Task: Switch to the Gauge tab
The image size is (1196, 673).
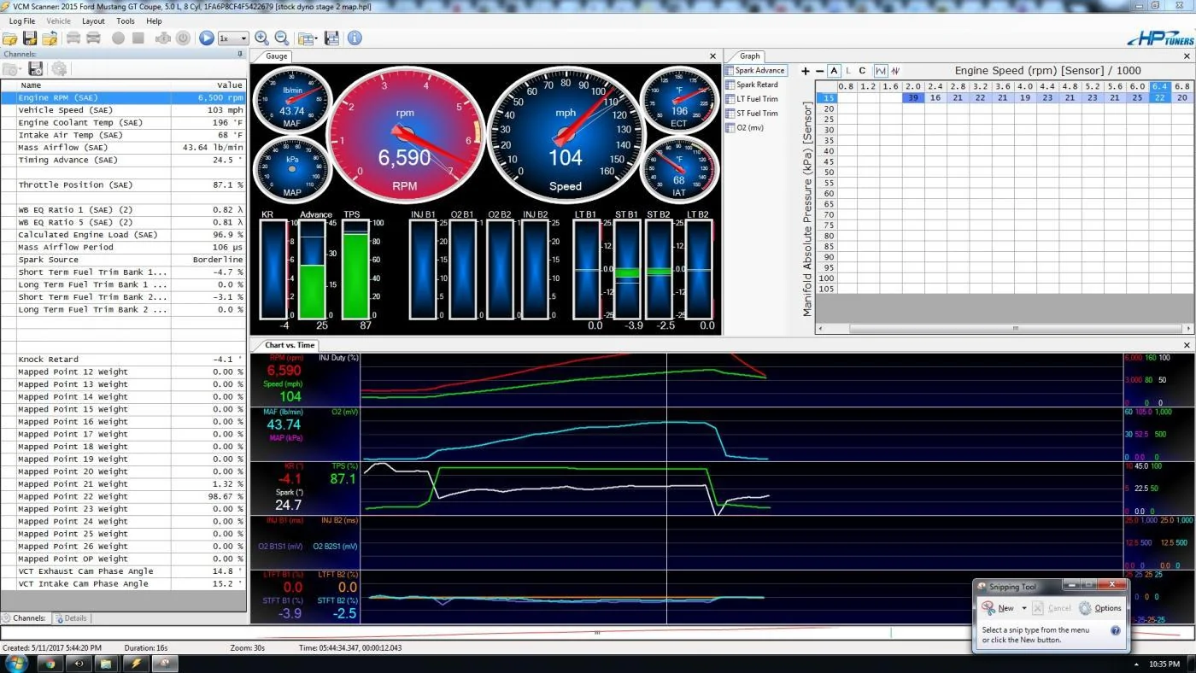Action: 275,56
